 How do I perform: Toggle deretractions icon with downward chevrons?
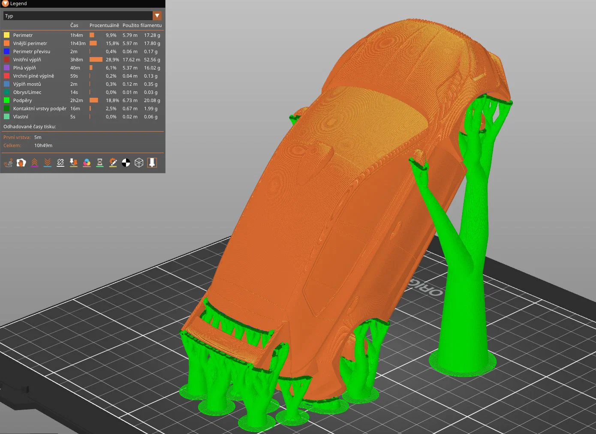(x=48, y=163)
